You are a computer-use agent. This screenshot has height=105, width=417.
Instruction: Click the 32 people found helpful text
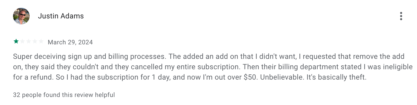pos(64,95)
